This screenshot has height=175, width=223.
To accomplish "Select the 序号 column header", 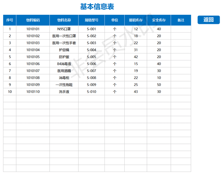I will coord(10,20).
